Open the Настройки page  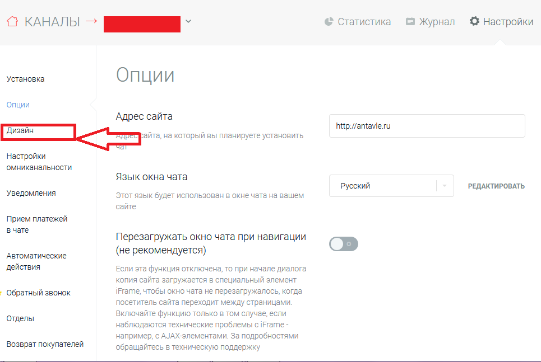coord(508,22)
